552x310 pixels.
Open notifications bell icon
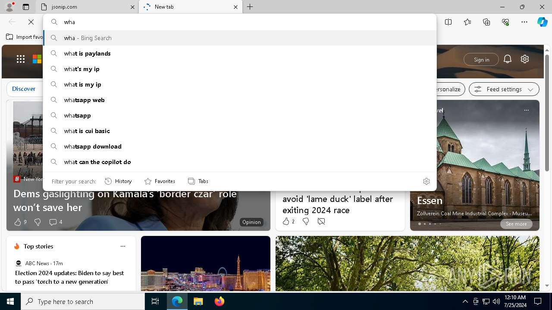pyautogui.click(x=508, y=59)
